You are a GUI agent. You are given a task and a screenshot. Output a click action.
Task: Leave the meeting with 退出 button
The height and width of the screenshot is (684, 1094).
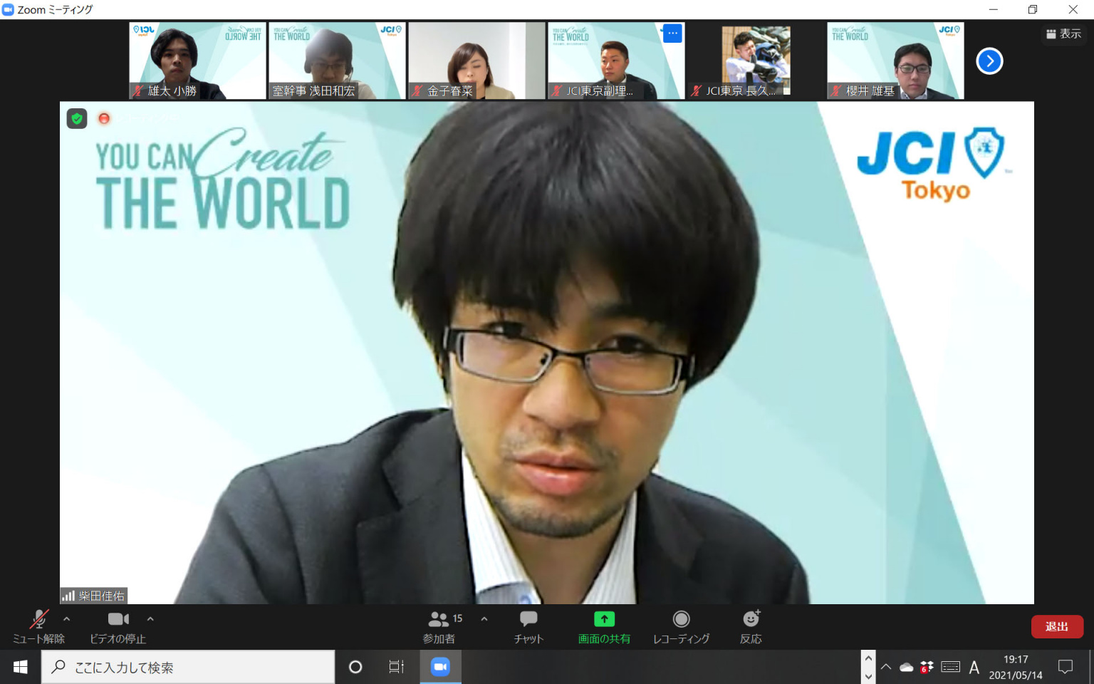1057,626
